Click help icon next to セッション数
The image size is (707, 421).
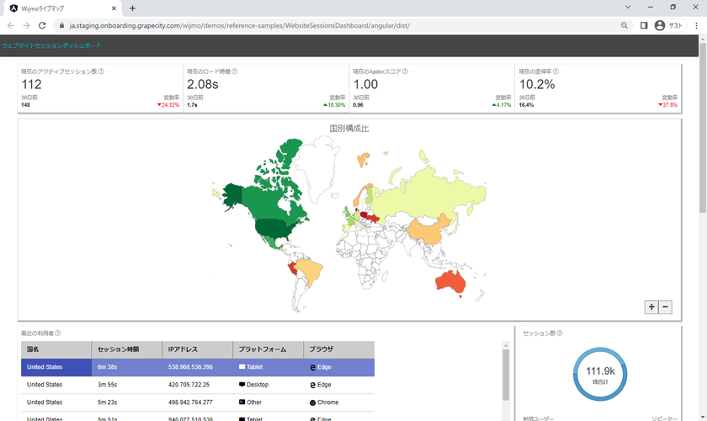(x=560, y=334)
